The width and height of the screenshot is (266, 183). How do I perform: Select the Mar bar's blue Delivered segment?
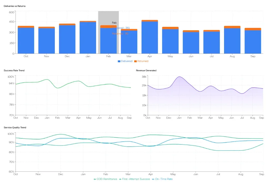(129, 42)
